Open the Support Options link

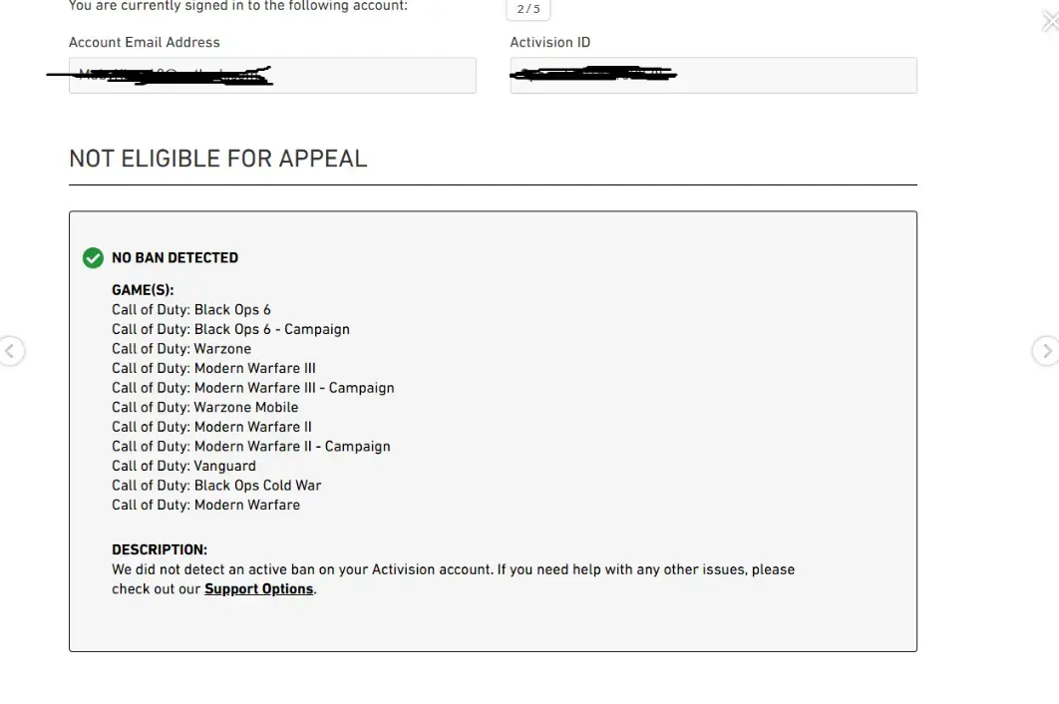pyautogui.click(x=259, y=589)
